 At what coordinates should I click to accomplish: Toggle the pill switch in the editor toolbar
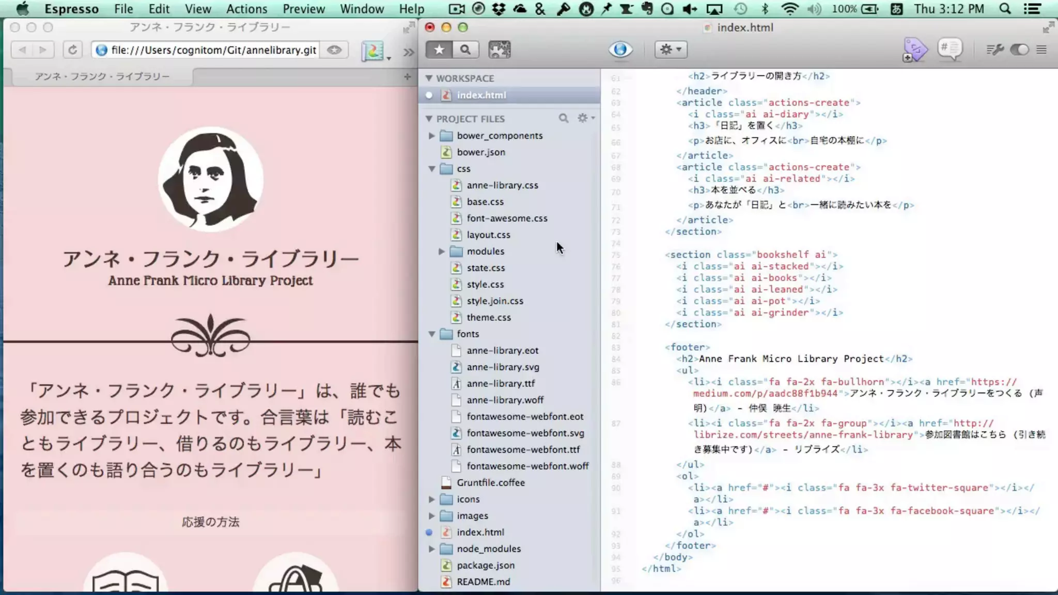pos(1019,50)
